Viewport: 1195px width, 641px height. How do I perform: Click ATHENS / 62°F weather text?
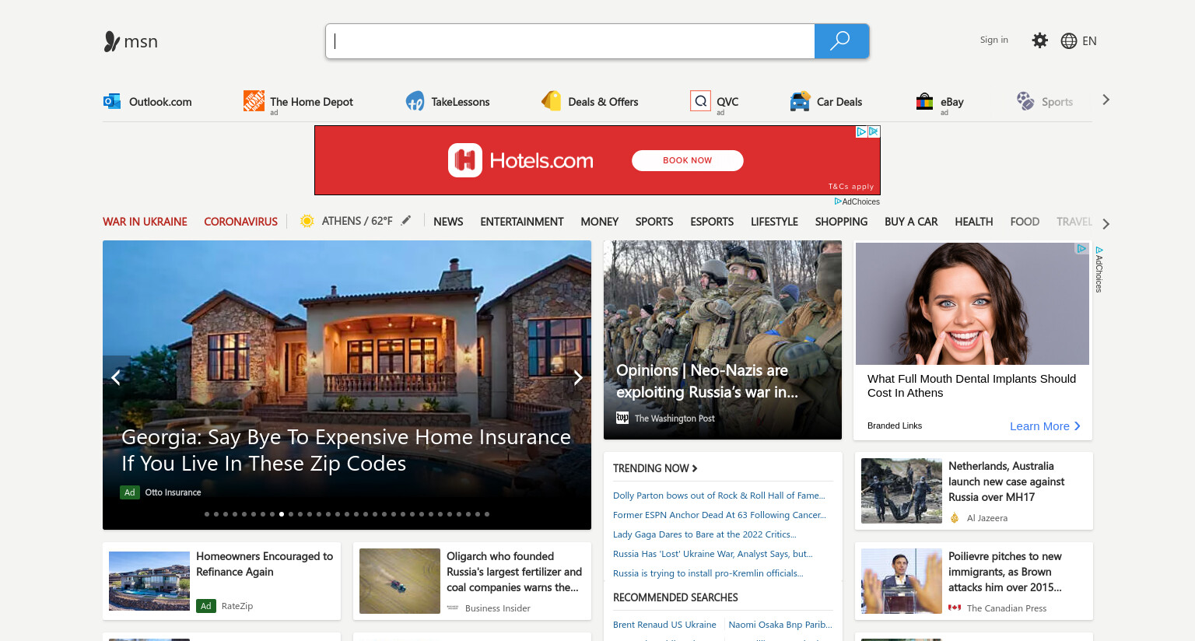357,221
